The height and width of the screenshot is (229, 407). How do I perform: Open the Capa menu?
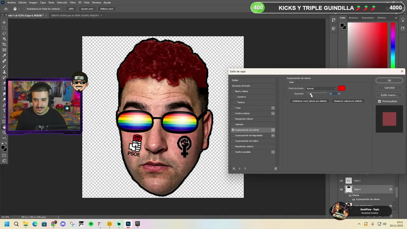click(43, 3)
